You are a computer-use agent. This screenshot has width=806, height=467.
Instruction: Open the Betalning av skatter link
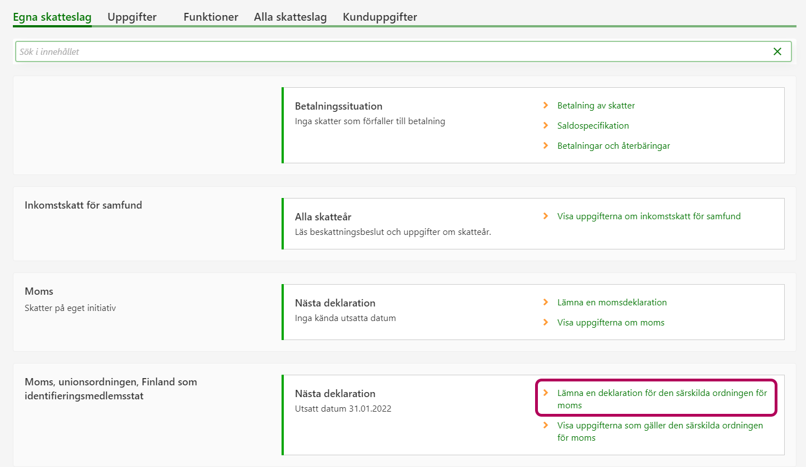click(x=596, y=105)
